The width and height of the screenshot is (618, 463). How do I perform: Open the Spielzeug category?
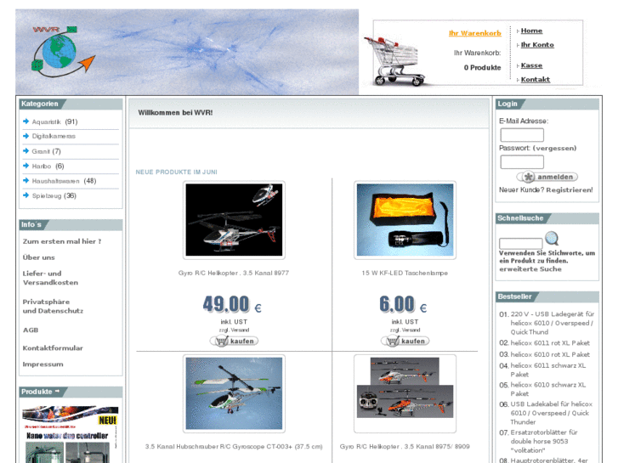tap(47, 196)
